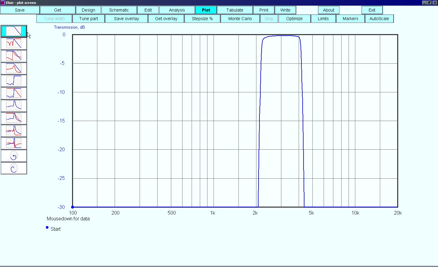The height and width of the screenshot is (267, 438).
Task: Click the Elsie application icon in title bar
Action: [3, 2]
